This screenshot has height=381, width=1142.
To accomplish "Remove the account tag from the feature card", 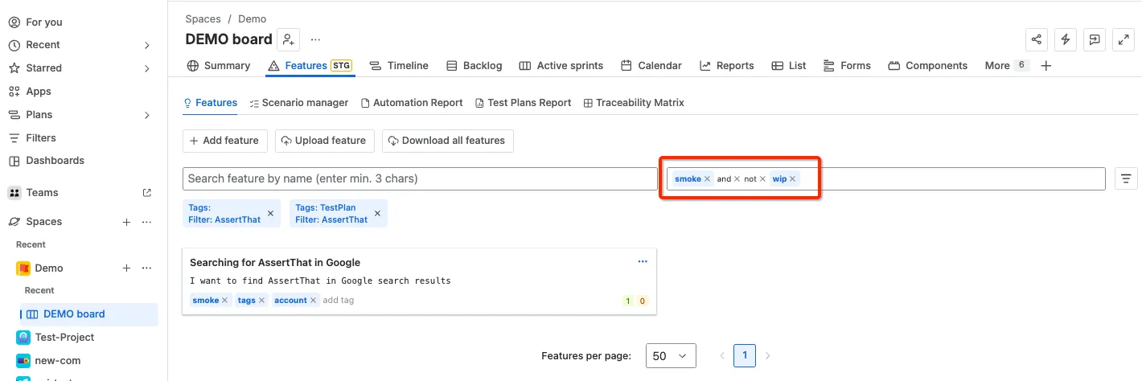I will [x=313, y=301].
